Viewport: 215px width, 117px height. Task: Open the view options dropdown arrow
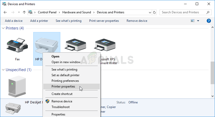click(x=198, y=21)
